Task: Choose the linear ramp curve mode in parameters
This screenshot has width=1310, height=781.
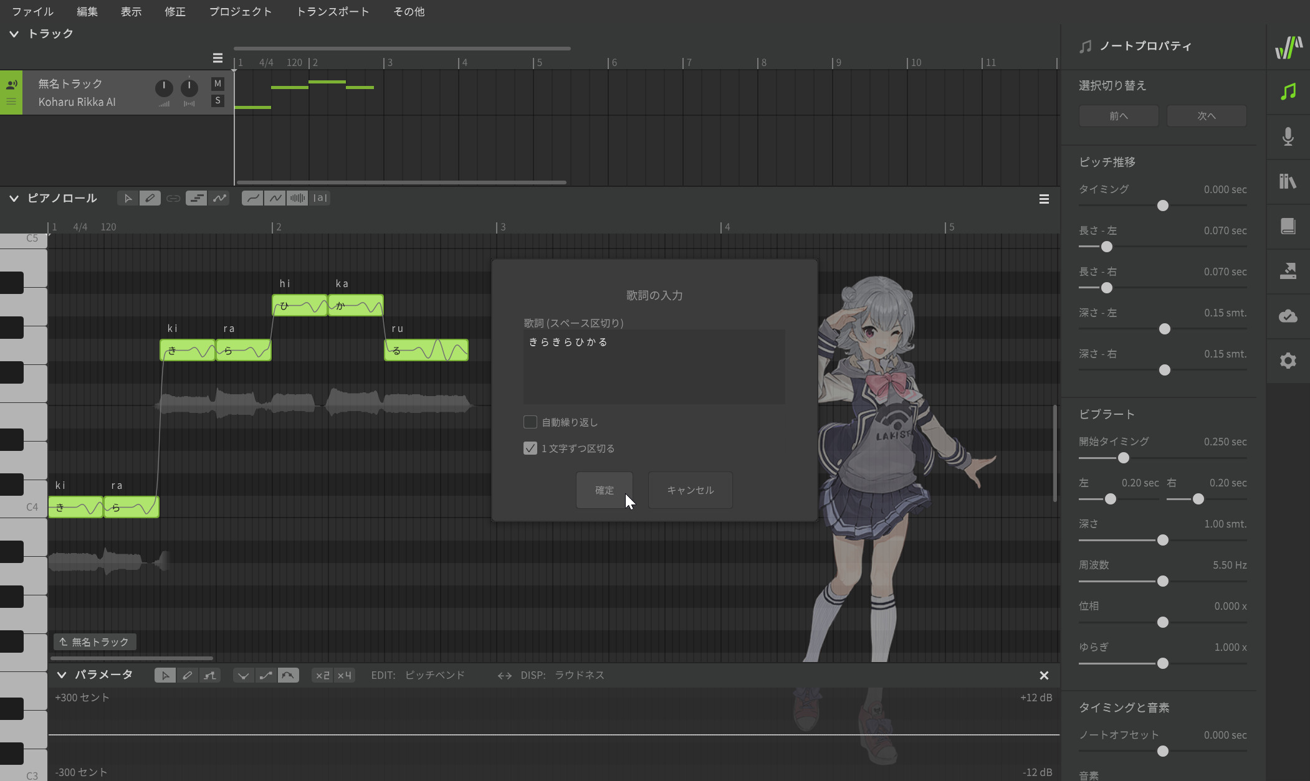Action: [x=265, y=676]
